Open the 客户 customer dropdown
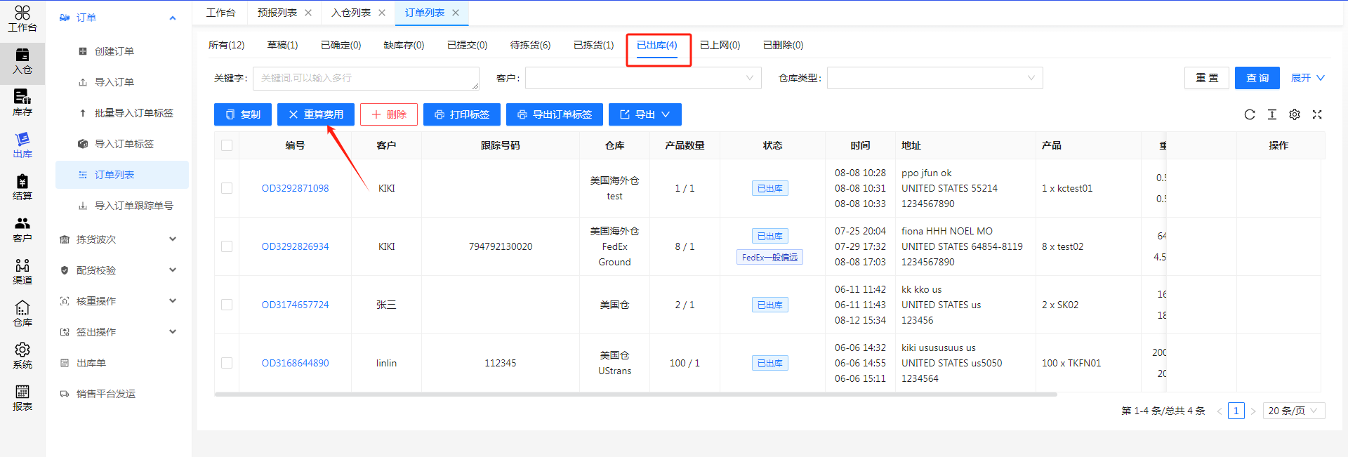The height and width of the screenshot is (457, 1348). tap(642, 78)
